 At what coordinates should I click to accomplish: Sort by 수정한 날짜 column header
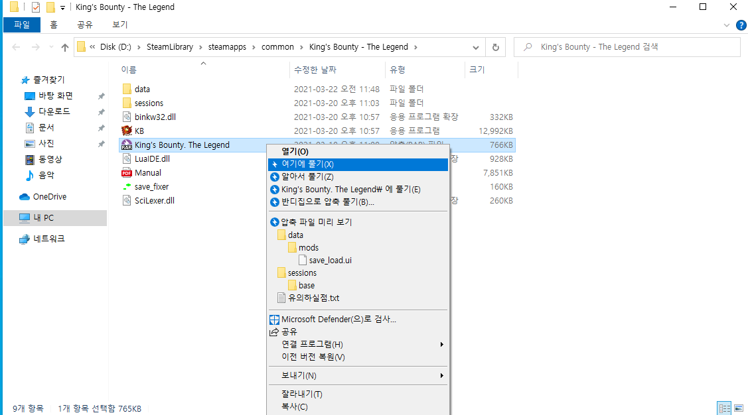tap(315, 70)
